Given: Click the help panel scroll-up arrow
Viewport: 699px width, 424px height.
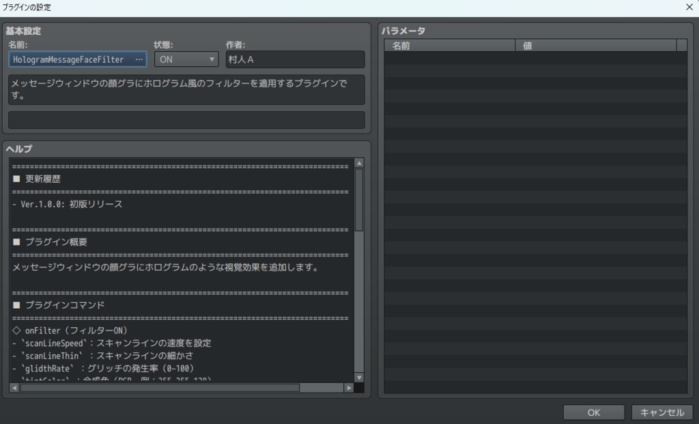Looking at the screenshot, I should [360, 162].
